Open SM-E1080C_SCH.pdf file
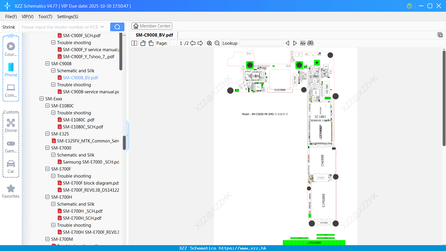 click(80, 127)
